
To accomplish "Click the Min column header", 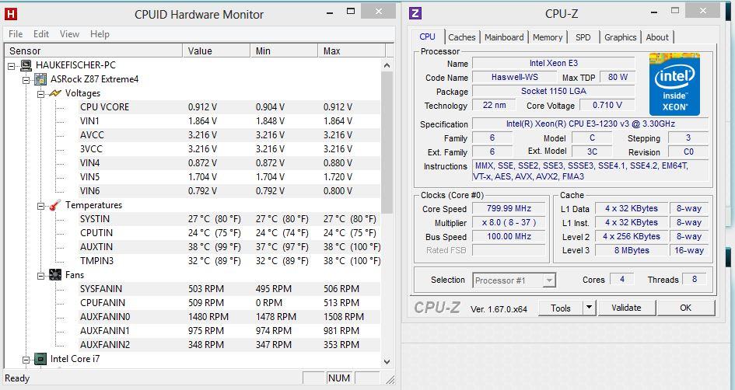I will coord(284,50).
